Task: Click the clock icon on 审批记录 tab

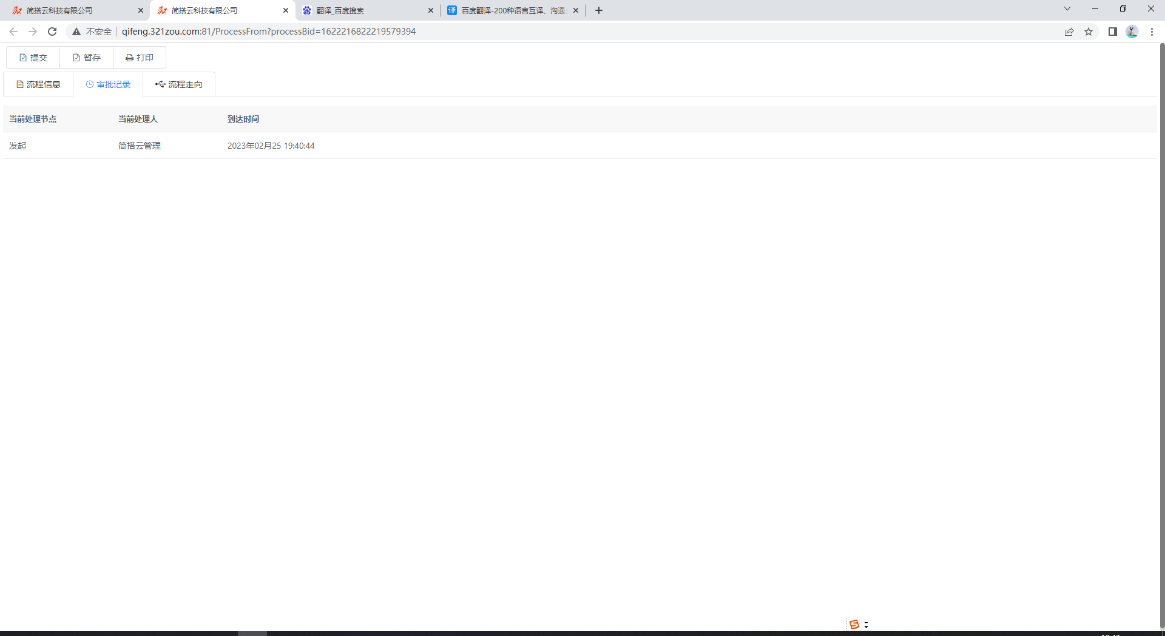Action: pos(90,84)
